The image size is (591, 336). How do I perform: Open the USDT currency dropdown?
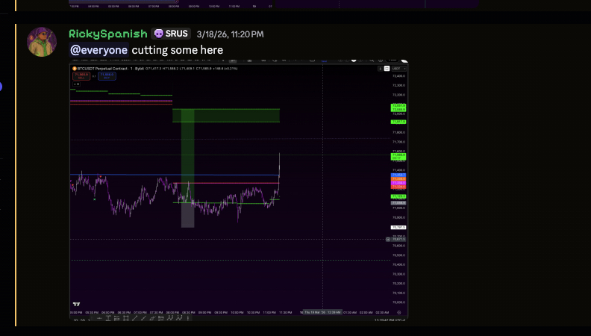click(395, 68)
